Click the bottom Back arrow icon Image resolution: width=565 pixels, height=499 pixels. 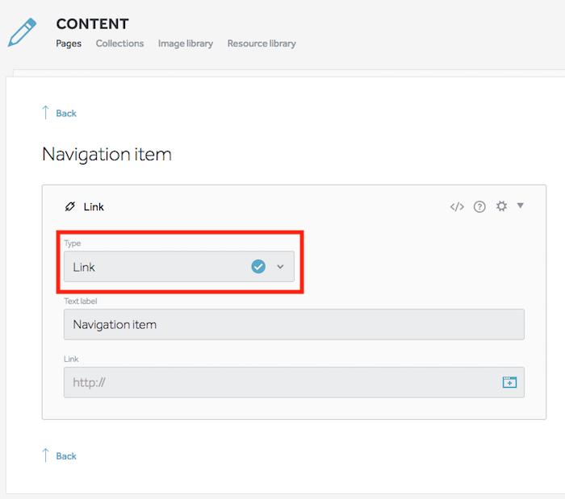(x=45, y=455)
